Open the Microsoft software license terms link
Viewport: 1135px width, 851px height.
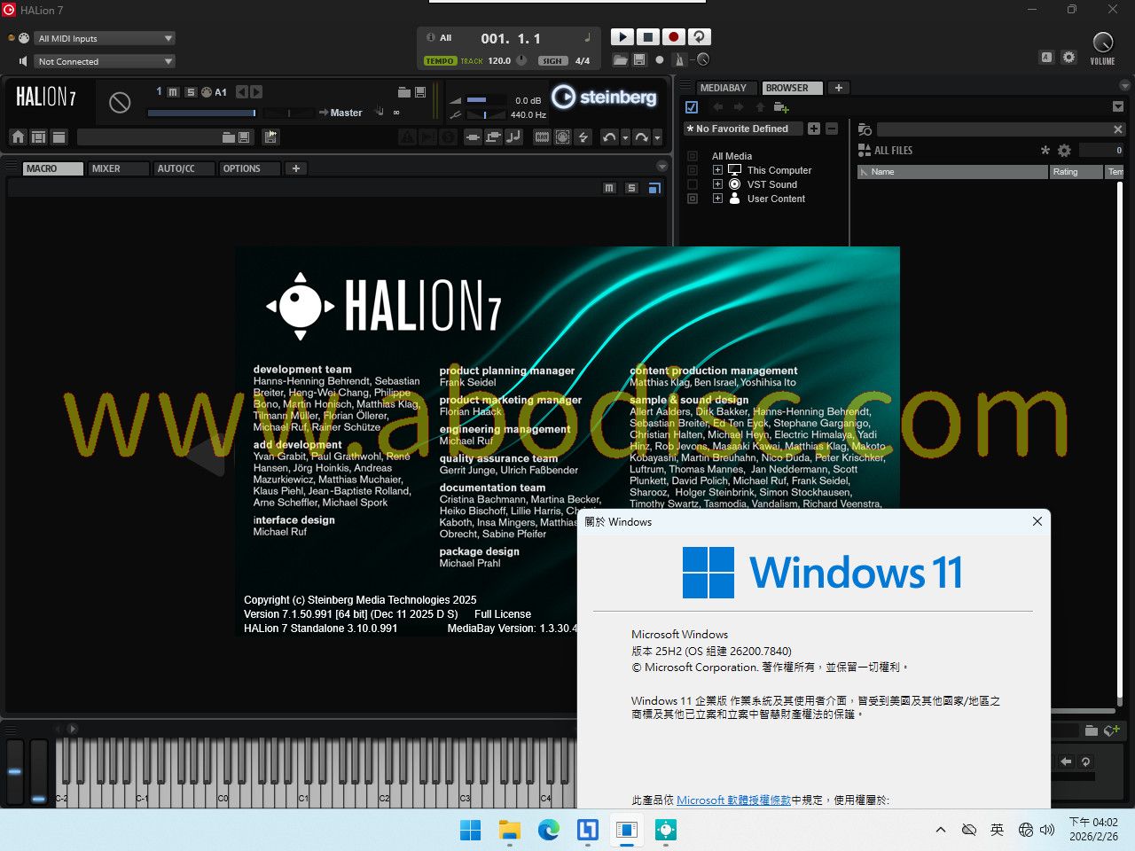coord(733,800)
